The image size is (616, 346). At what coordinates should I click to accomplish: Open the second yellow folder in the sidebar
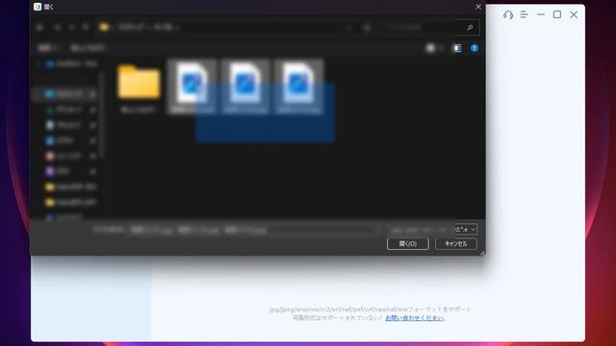(x=70, y=203)
